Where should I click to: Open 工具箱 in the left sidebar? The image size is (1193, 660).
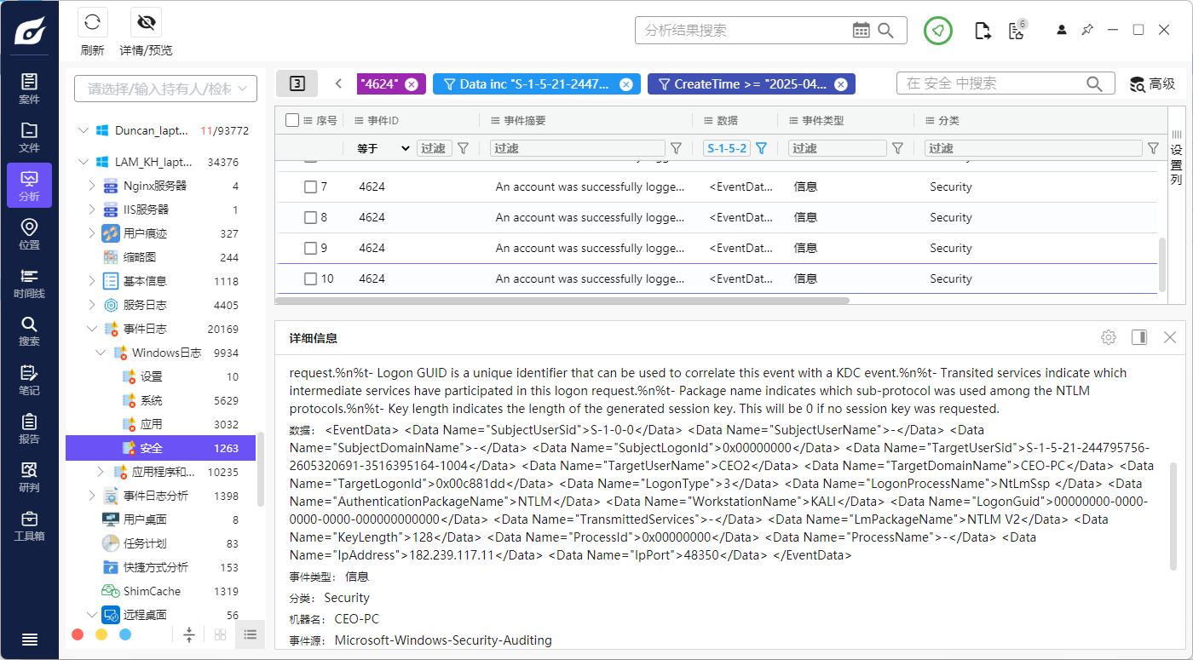29,525
